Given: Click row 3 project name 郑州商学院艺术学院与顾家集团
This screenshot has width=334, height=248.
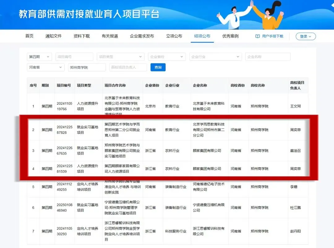Looking at the screenshot, I should [x=122, y=151].
